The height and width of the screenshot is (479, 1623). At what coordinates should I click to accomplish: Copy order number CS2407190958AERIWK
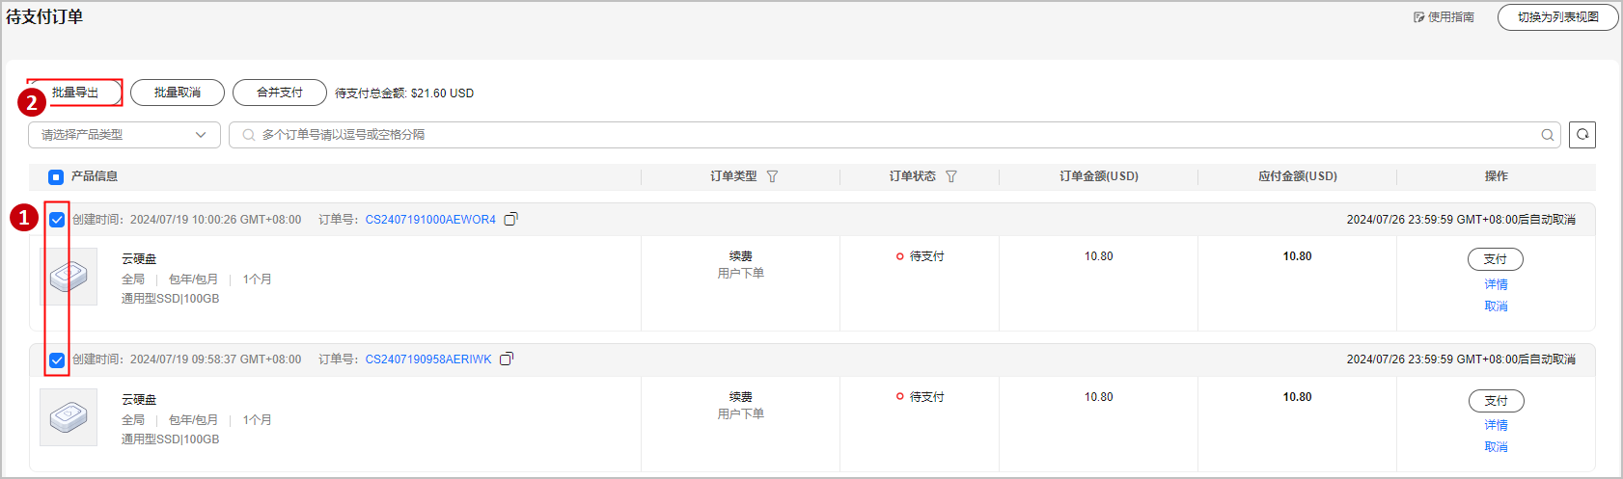click(507, 359)
